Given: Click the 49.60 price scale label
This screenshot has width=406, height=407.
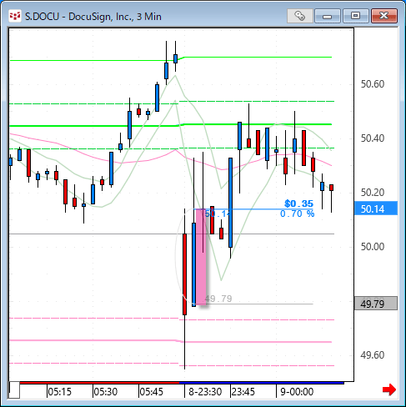Looking at the screenshot, I should 373,355.
